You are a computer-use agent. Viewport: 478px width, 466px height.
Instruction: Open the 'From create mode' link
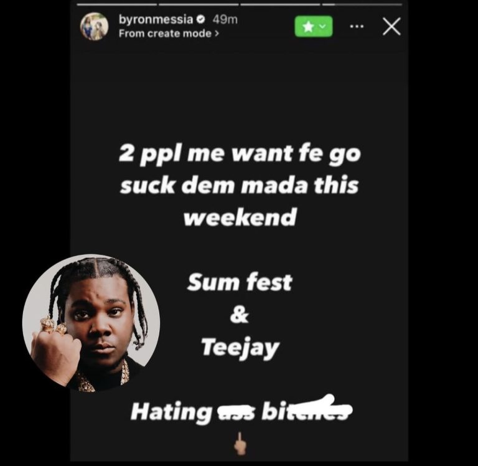click(169, 33)
